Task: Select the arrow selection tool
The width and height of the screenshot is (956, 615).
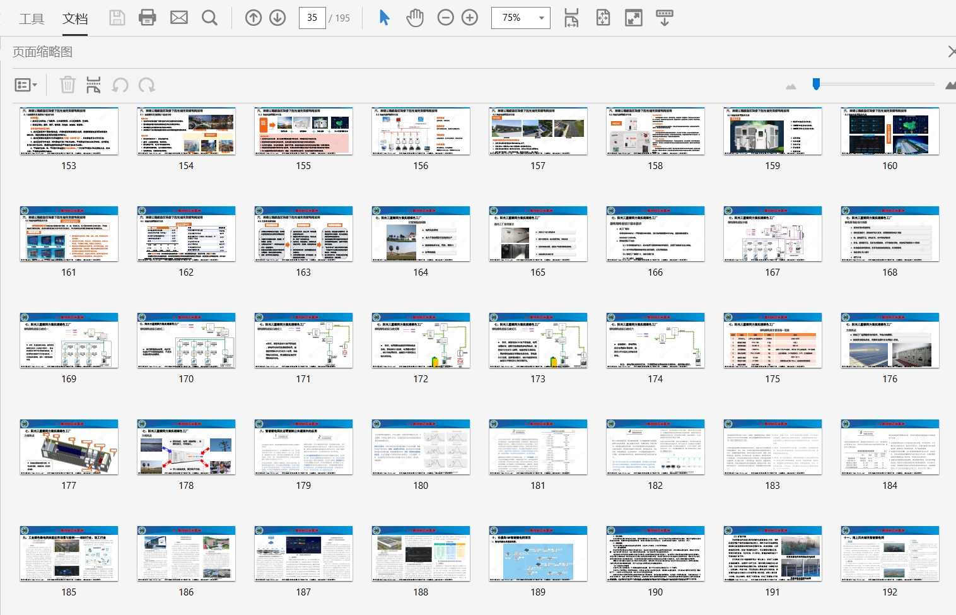Action: tap(384, 18)
